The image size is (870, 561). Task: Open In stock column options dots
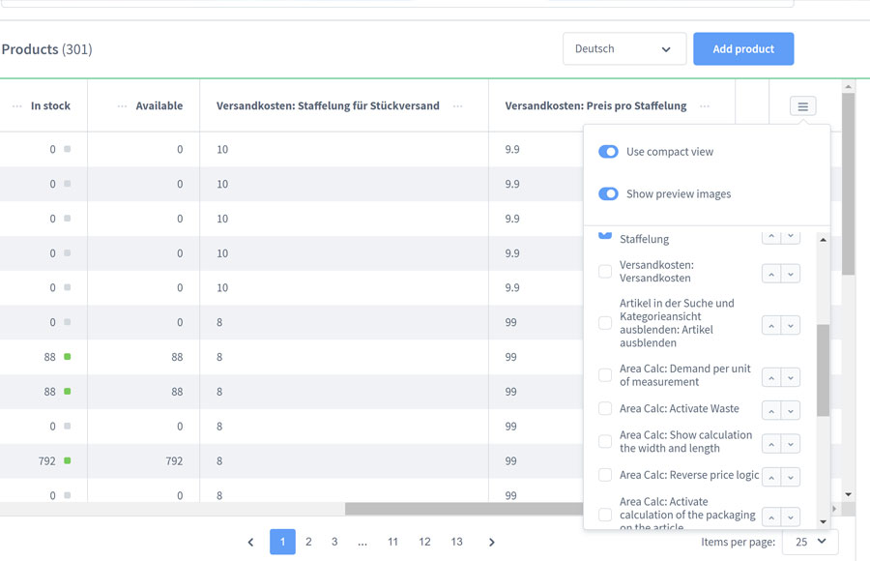(x=17, y=106)
